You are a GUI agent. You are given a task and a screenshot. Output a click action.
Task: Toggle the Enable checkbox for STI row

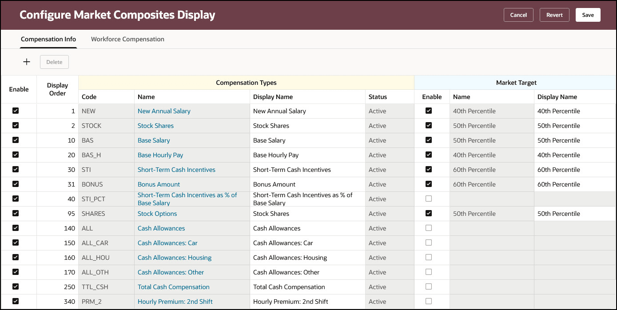[x=16, y=169]
